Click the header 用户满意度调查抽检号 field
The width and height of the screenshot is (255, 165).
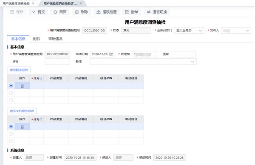coord(95,31)
